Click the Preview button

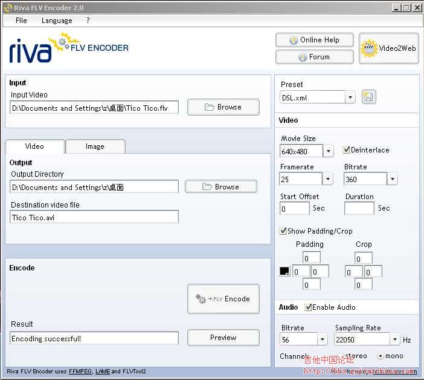pyautogui.click(x=223, y=338)
